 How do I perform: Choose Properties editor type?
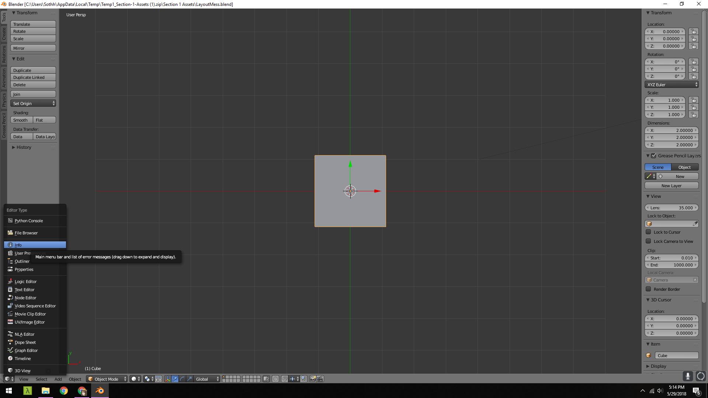coord(35,269)
